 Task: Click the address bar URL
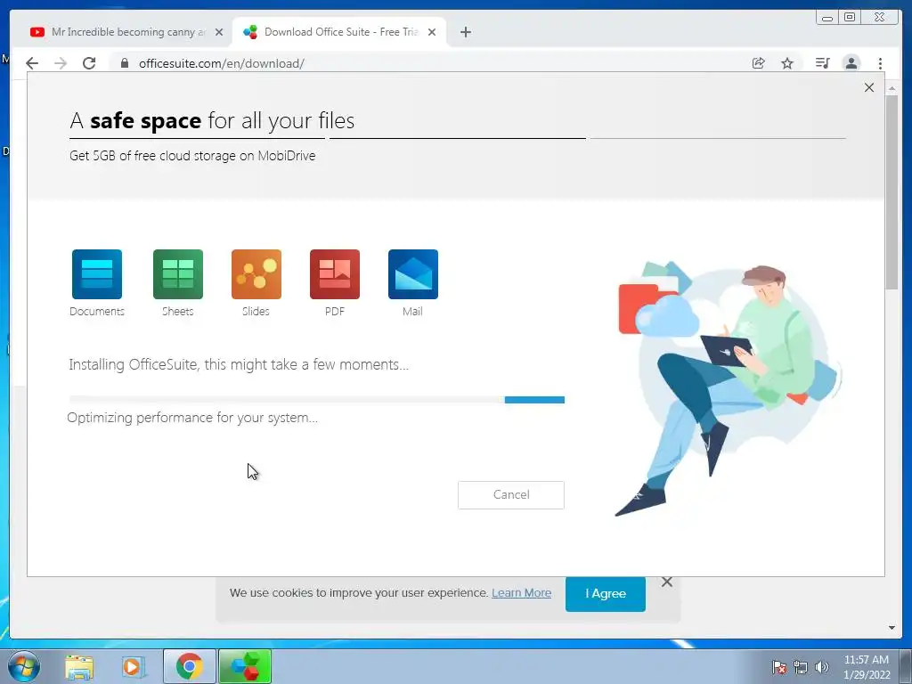tap(222, 63)
